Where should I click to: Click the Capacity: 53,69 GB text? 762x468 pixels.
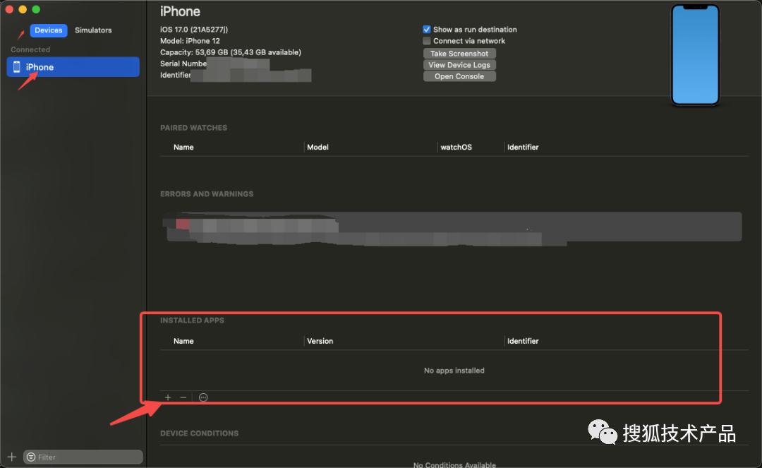pyautogui.click(x=231, y=52)
